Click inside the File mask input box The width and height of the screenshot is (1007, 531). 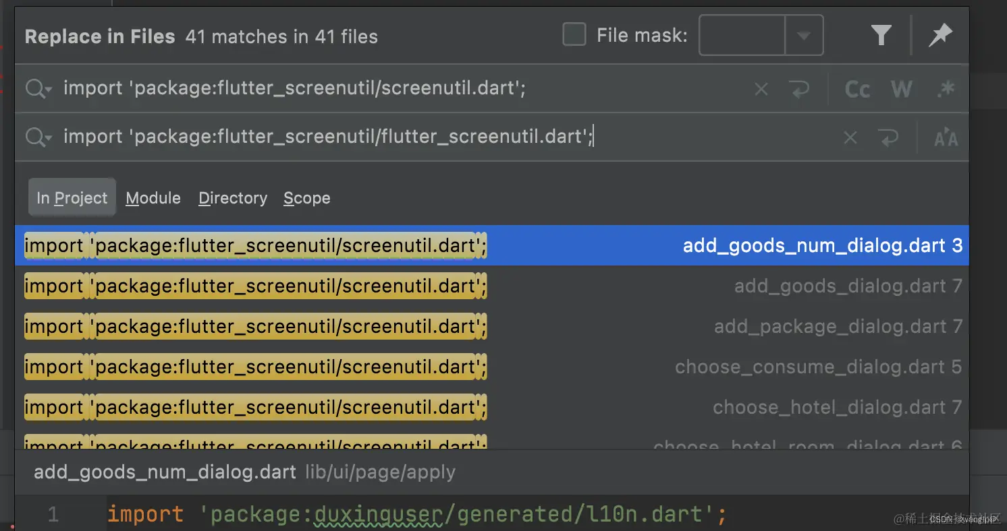pos(742,35)
